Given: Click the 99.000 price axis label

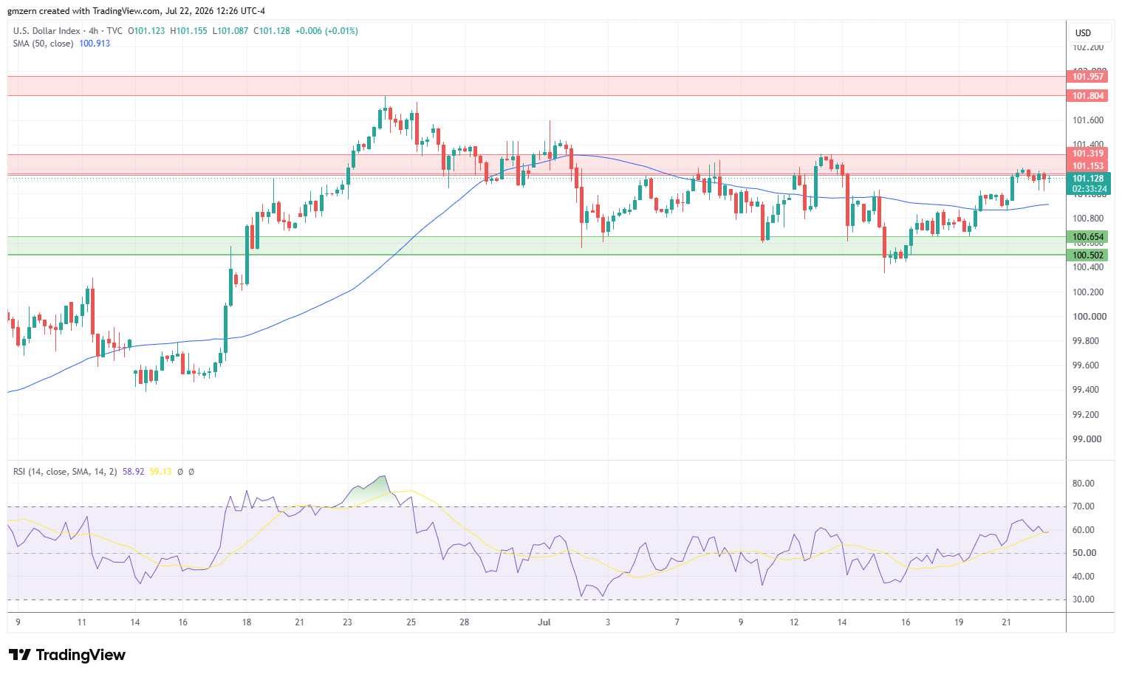Looking at the screenshot, I should click(1086, 439).
